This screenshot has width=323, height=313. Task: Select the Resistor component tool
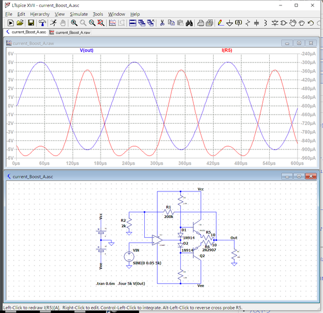[248, 23]
